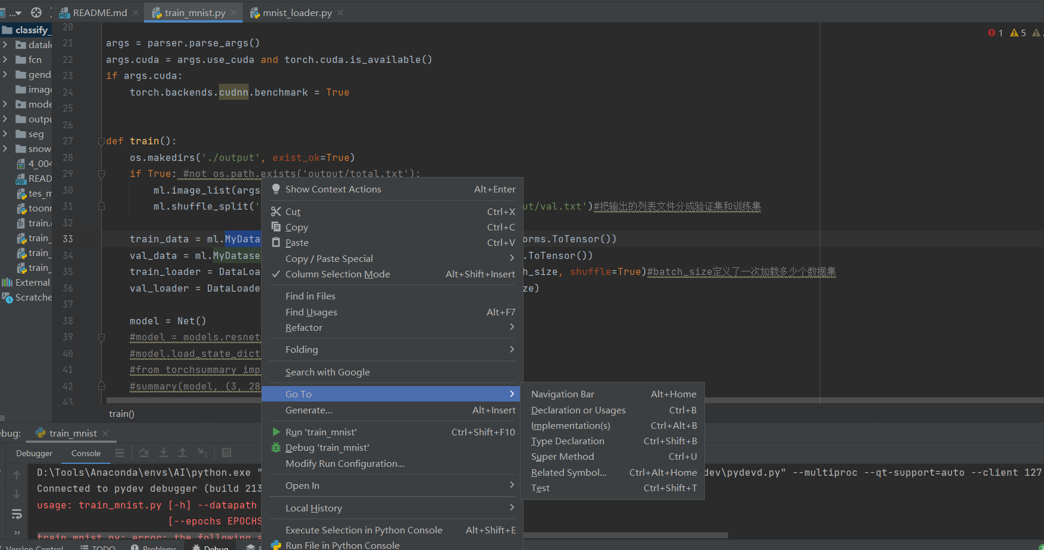Close the train_mnist.py editor tab

click(x=234, y=12)
